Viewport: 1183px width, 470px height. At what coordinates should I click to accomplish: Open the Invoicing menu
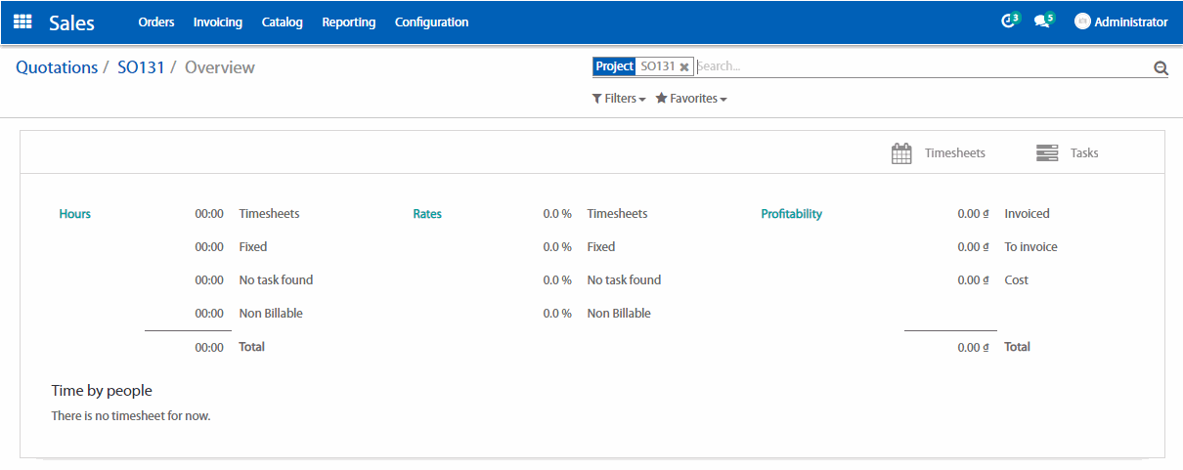(x=218, y=21)
